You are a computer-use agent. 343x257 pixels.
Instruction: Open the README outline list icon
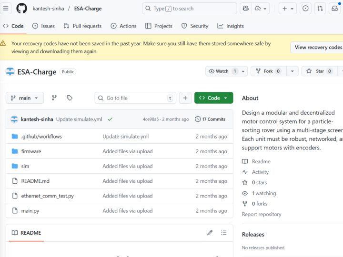[x=224, y=233]
